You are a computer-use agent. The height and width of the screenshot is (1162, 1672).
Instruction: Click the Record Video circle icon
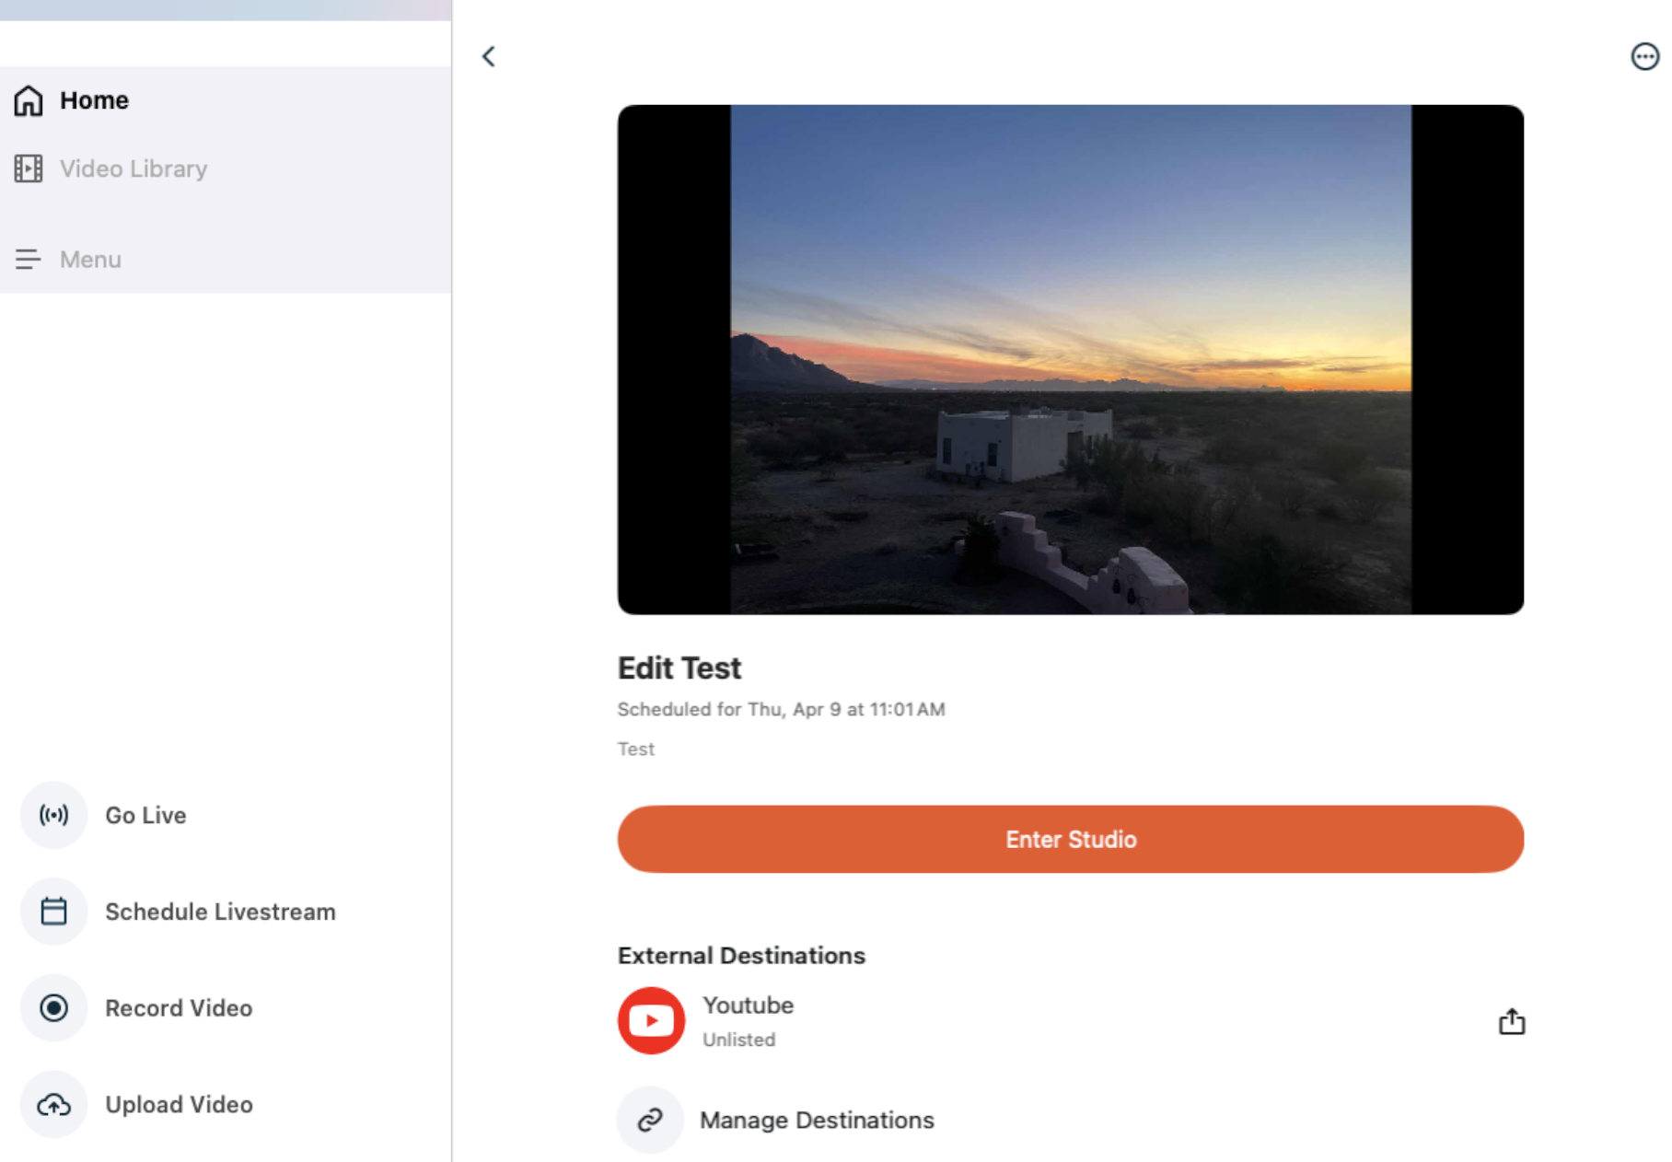53,1008
